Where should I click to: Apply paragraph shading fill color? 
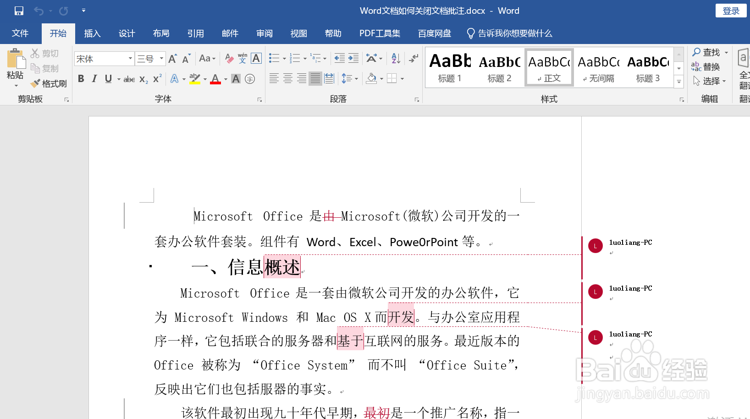[372, 78]
